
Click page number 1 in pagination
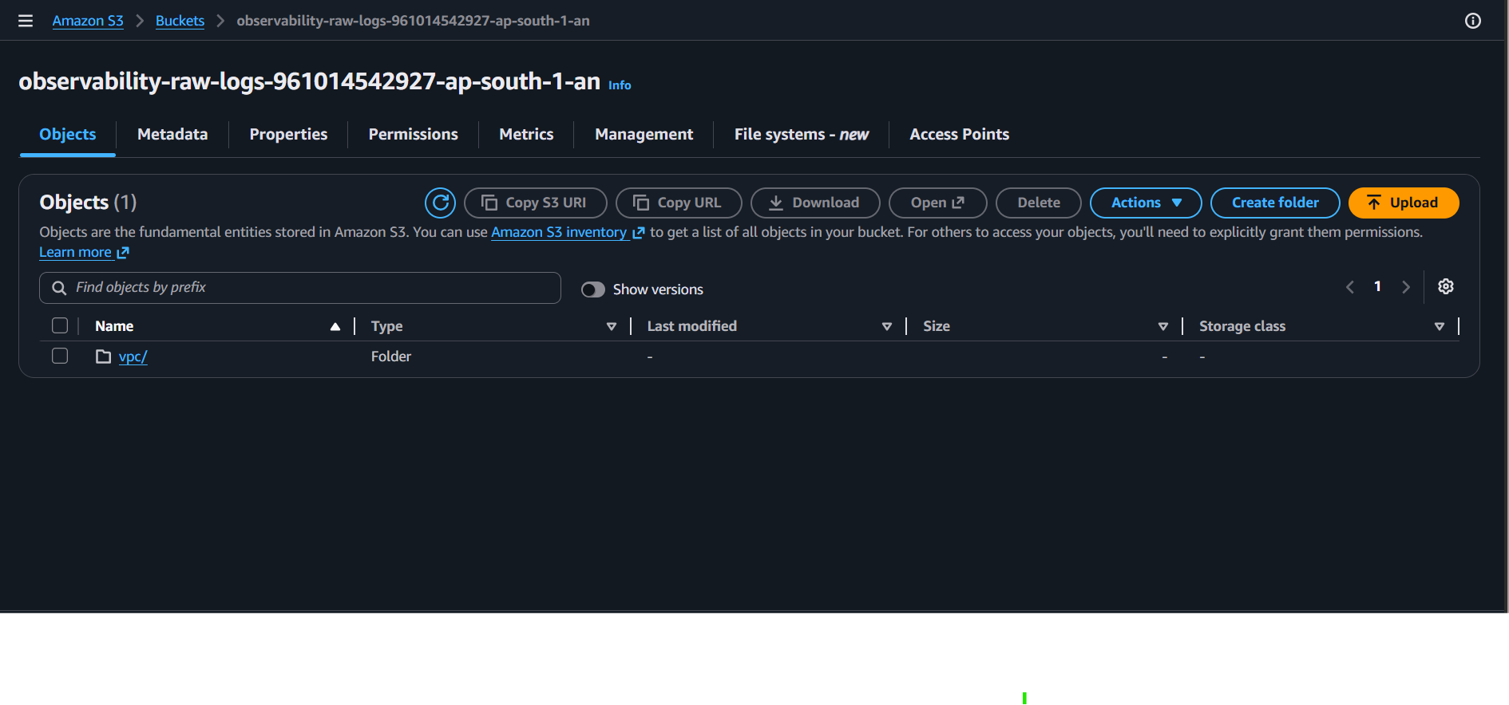point(1377,286)
